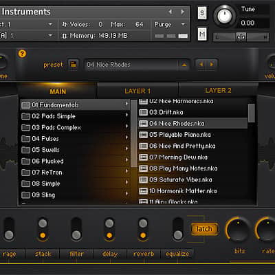This screenshot has width=275, height=275.
Task: Click the 08 Simple folder icon
Action: click(25, 184)
